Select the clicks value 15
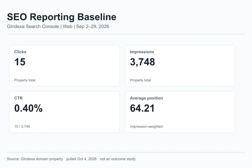The height and width of the screenshot is (168, 252). click(x=20, y=62)
